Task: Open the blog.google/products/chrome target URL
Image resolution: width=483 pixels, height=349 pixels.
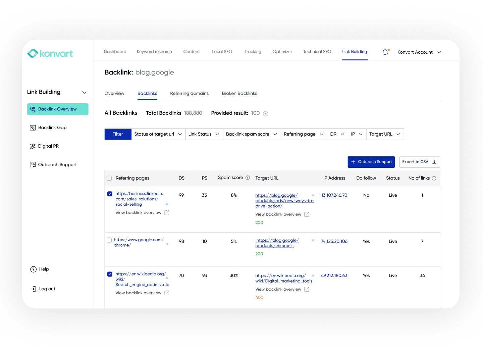Action: tap(277, 243)
